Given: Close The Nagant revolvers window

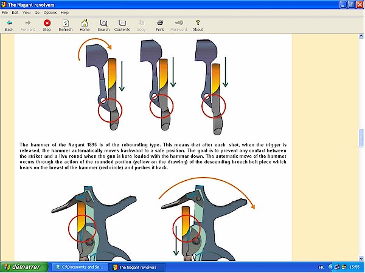Looking at the screenshot, I should click(x=360, y=5).
